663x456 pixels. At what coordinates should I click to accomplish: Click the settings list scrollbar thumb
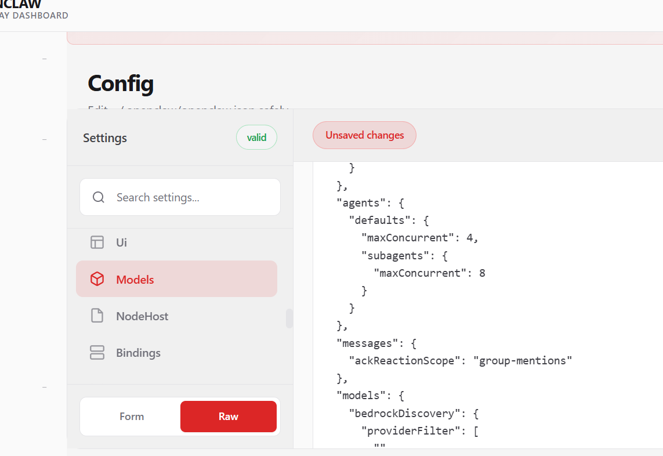click(289, 319)
